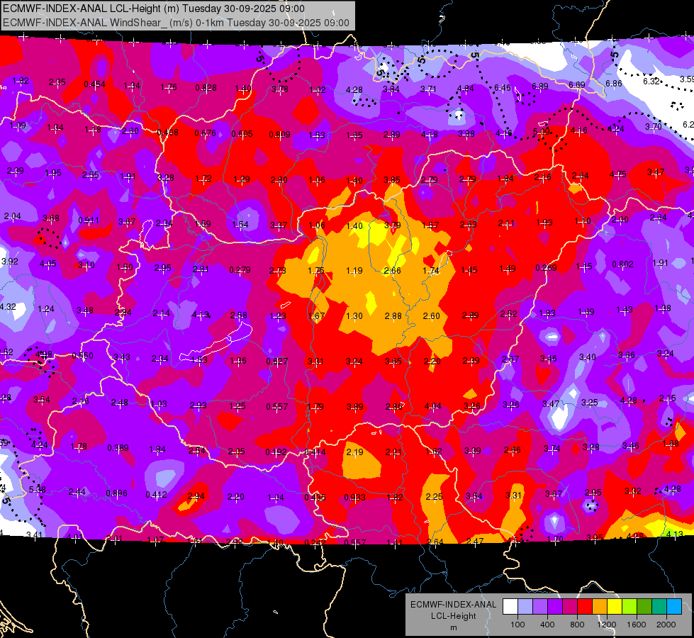Viewport: 694px width, 638px height.
Task: Click the lime green legend swatch left of 1600
Action: tap(629, 607)
